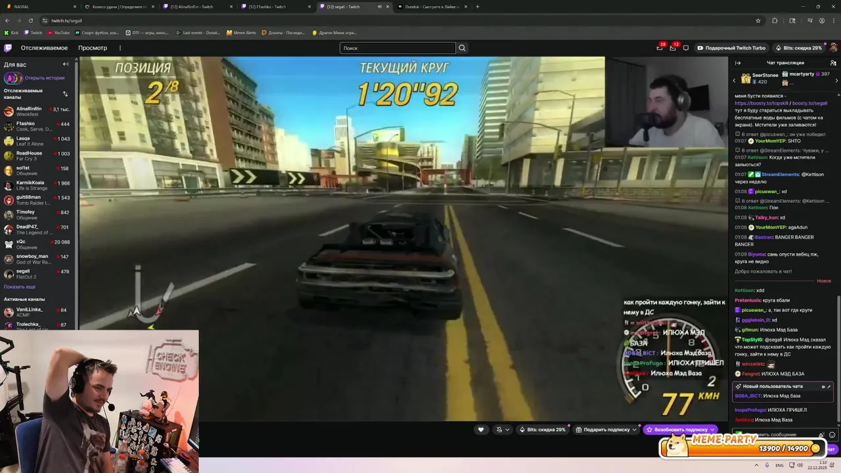
Task: Click the magnifier search button
Action: click(462, 48)
